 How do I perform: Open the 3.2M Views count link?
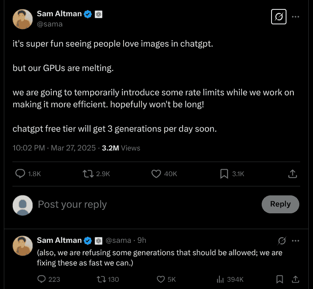(x=121, y=148)
